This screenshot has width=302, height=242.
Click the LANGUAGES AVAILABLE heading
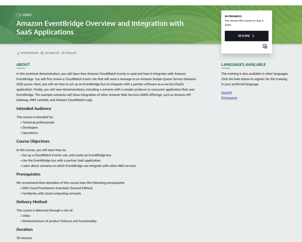click(x=243, y=65)
